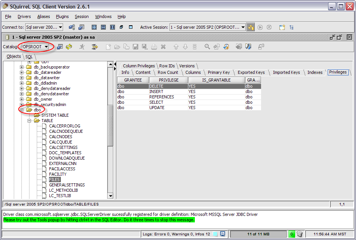Viewport: 356px width, 240px height.
Task: View the Indexes tab
Action: [315, 72]
